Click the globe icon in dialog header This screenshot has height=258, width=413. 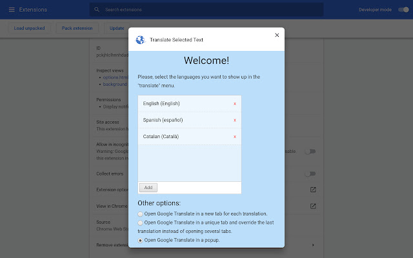[x=141, y=40]
